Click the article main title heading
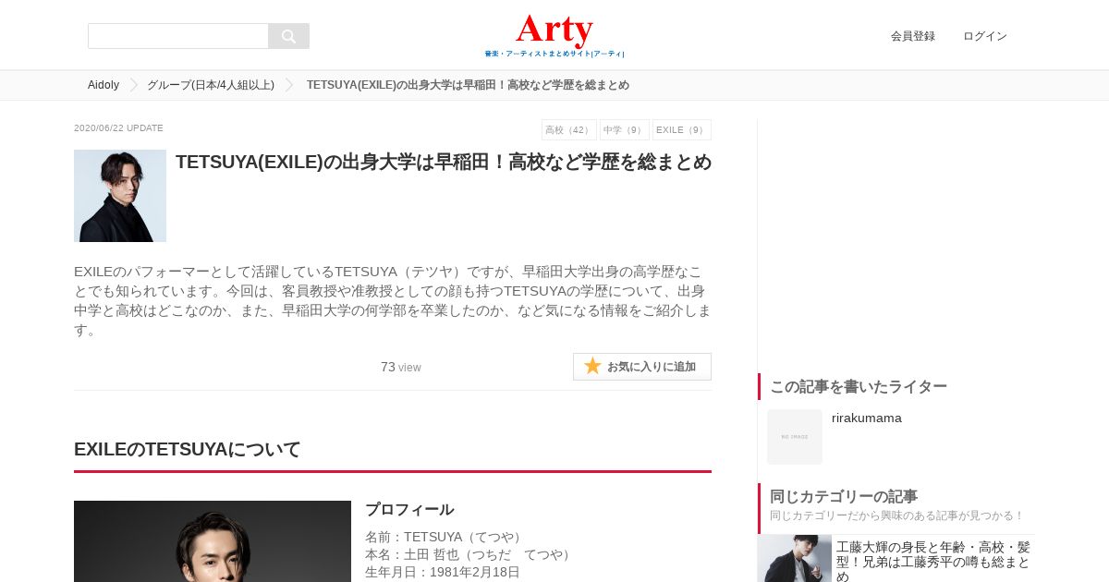Image resolution: width=1109 pixels, height=582 pixels. (444, 163)
